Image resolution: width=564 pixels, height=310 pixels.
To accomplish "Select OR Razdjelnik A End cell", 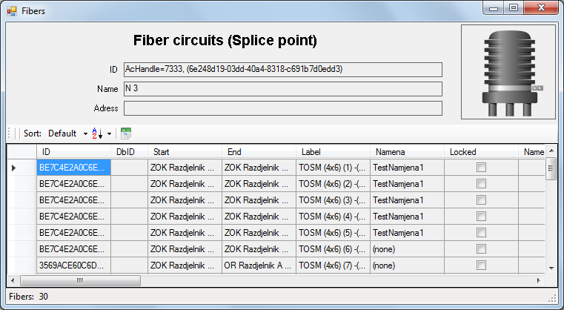I will 259,266.
